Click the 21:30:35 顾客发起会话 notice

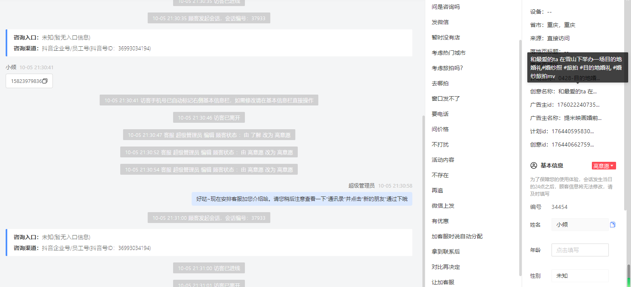209,18
